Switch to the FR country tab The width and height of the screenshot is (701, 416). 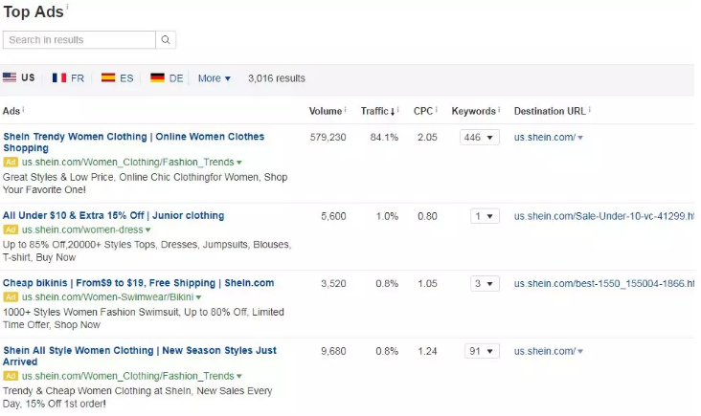[x=68, y=78]
